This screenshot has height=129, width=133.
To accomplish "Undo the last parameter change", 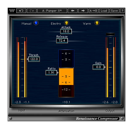I will [x=21, y=11].
